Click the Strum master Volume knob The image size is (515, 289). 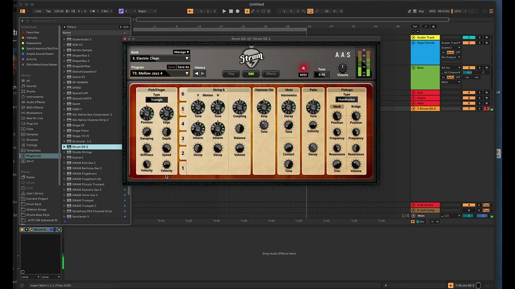click(x=343, y=67)
